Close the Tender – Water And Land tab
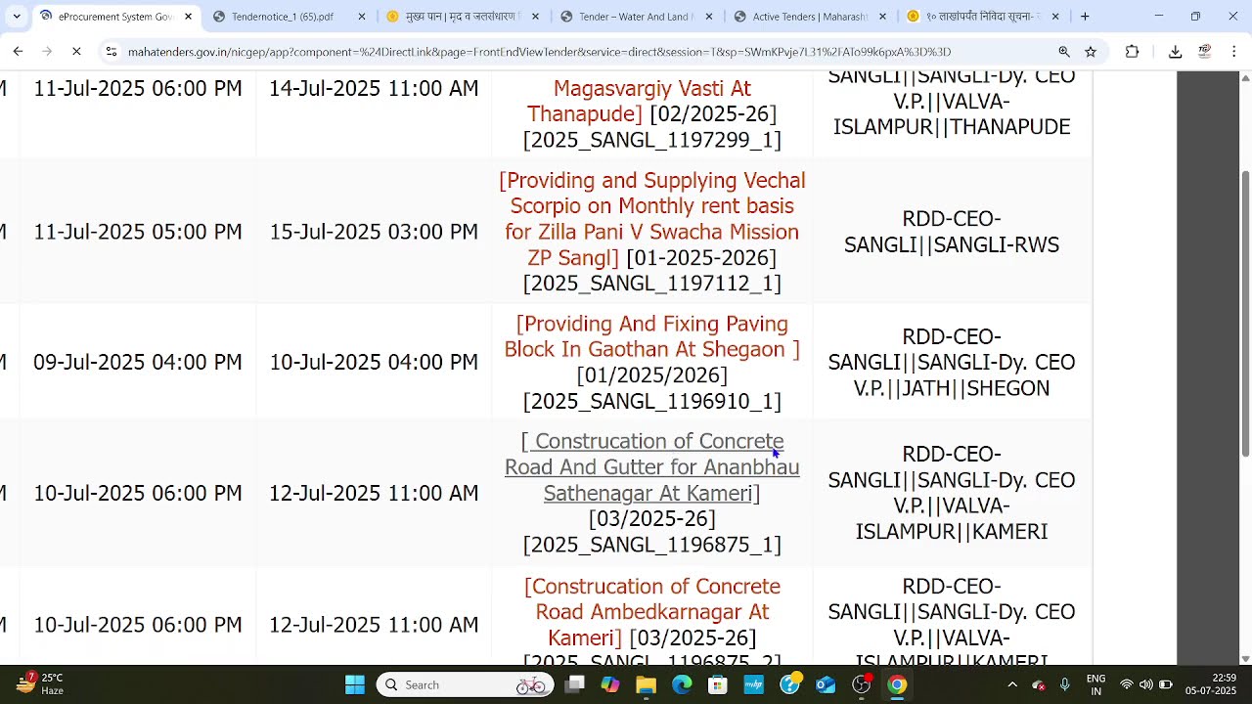Viewport: 1252px width, 704px height. click(x=709, y=17)
